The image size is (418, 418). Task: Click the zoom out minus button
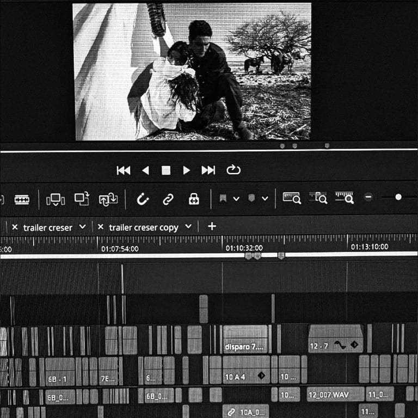pyautogui.click(x=368, y=197)
